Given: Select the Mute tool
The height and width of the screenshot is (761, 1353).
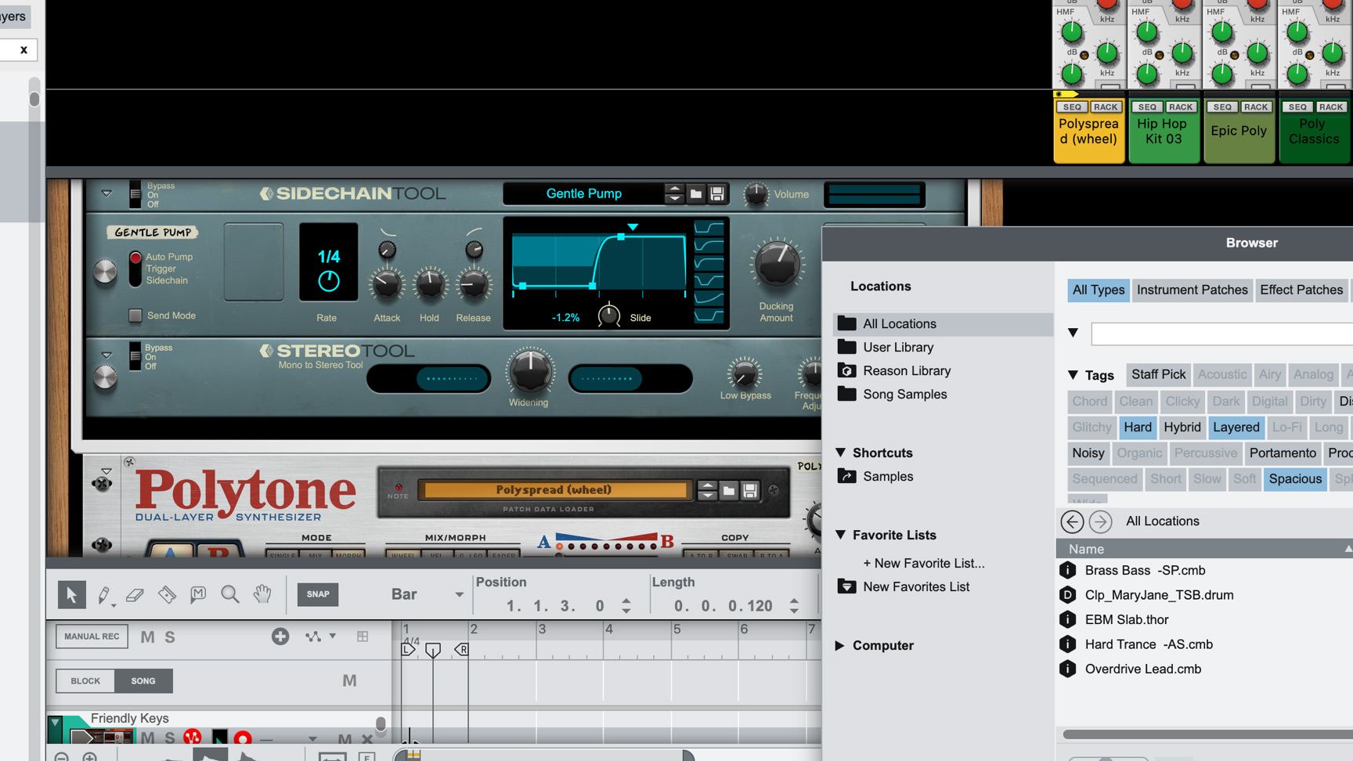Looking at the screenshot, I should coord(198,595).
